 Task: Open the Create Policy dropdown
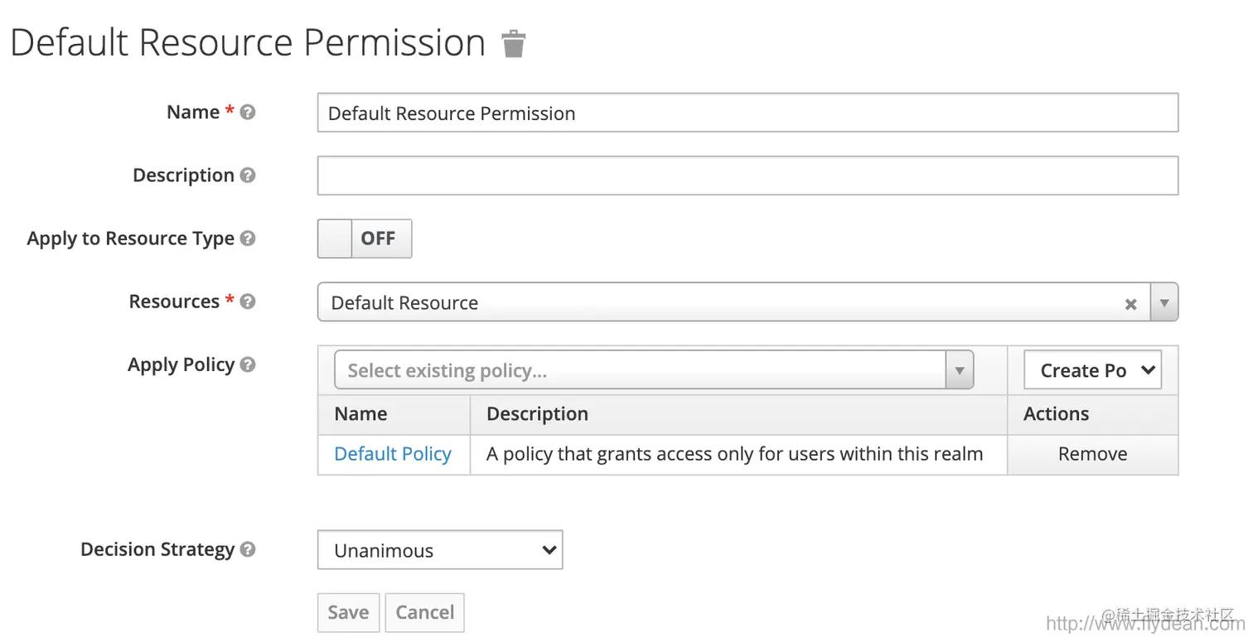coord(1092,370)
